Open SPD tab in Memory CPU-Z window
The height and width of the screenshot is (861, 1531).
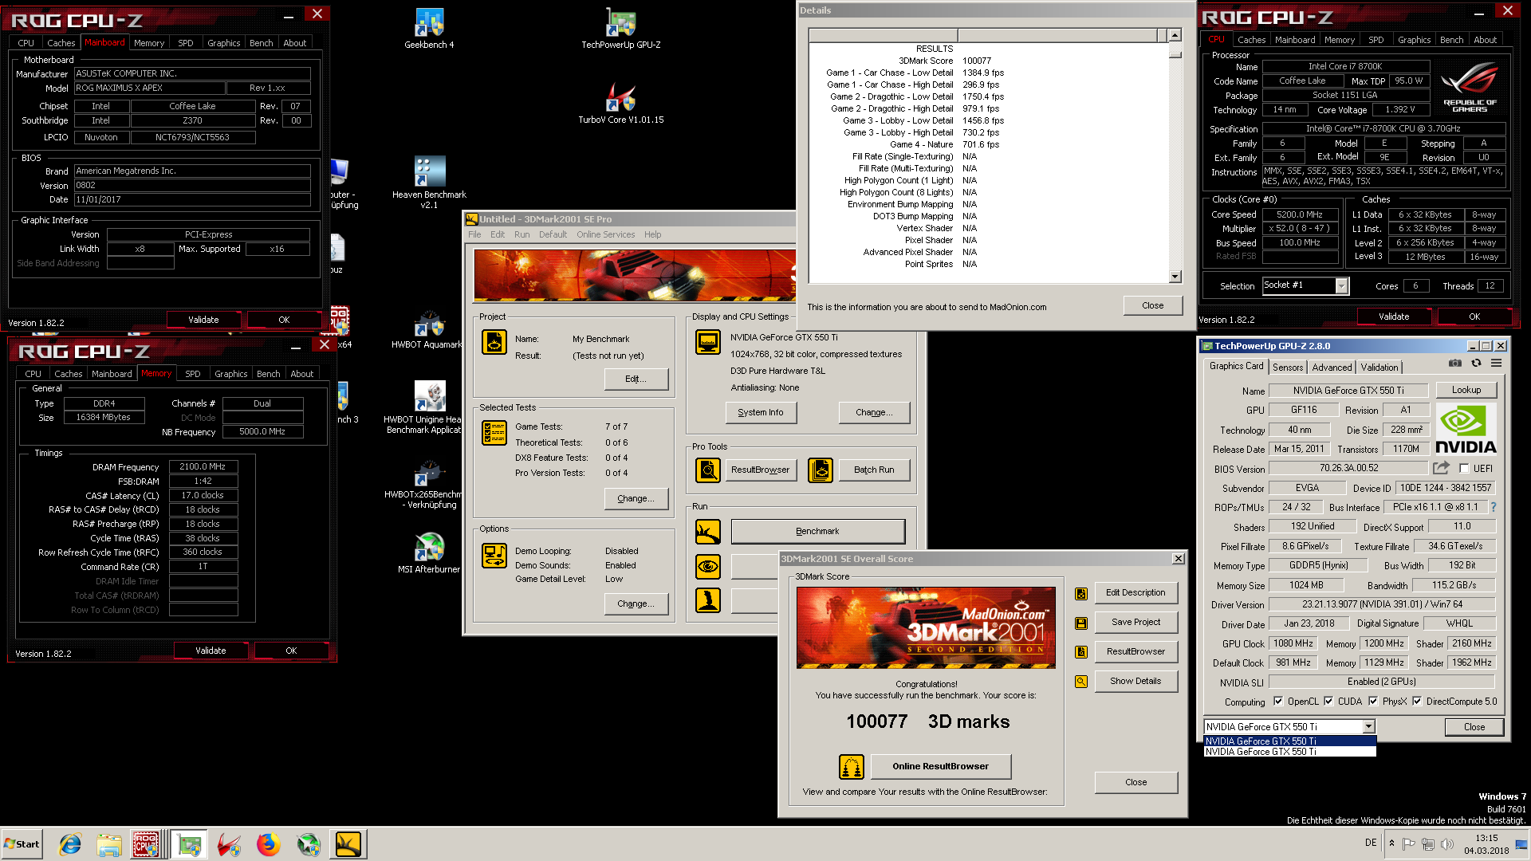pos(193,374)
